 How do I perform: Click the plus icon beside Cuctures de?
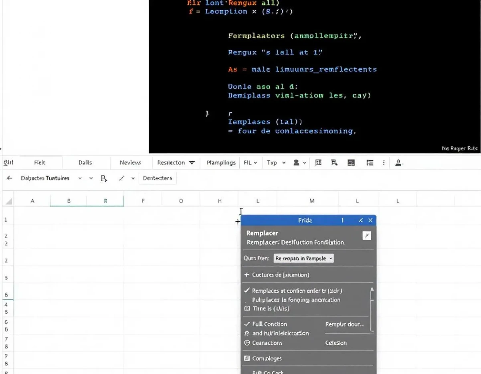click(x=247, y=275)
